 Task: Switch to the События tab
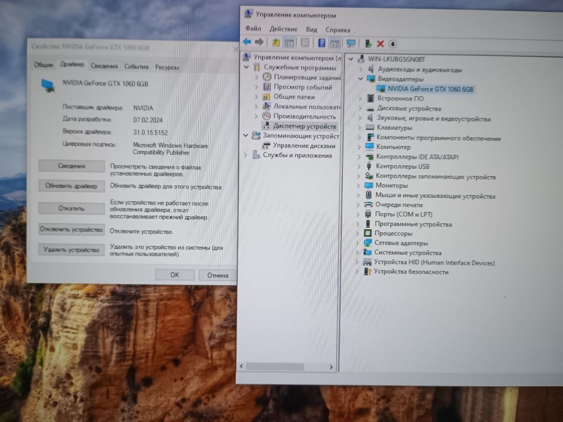tap(136, 67)
